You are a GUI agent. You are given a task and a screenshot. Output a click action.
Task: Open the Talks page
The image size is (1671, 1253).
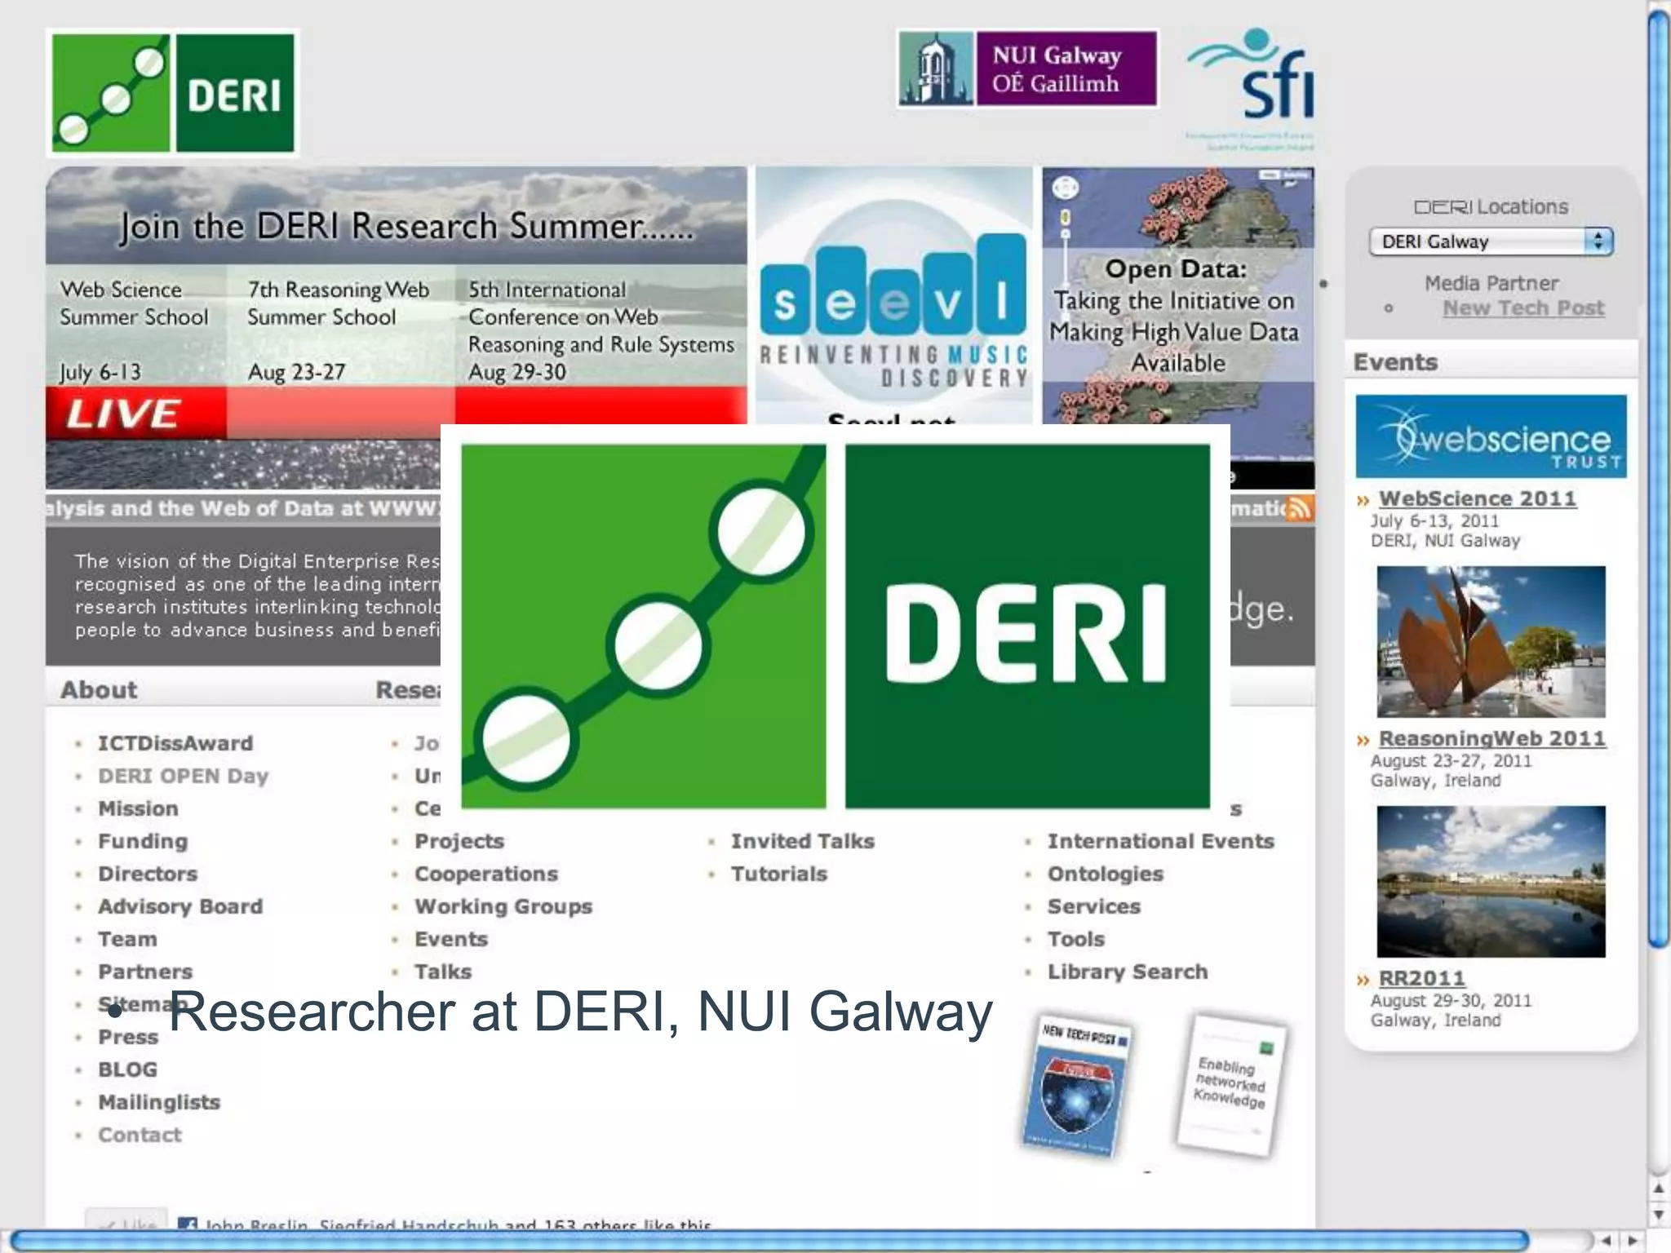[x=443, y=972]
